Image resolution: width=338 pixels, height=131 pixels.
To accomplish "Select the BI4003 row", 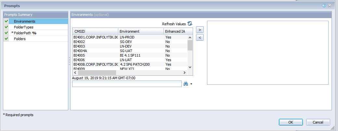I will (130, 46).
